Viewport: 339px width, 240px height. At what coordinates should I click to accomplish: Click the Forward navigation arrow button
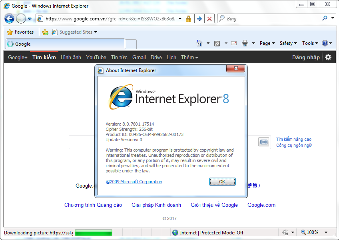tap(21, 19)
